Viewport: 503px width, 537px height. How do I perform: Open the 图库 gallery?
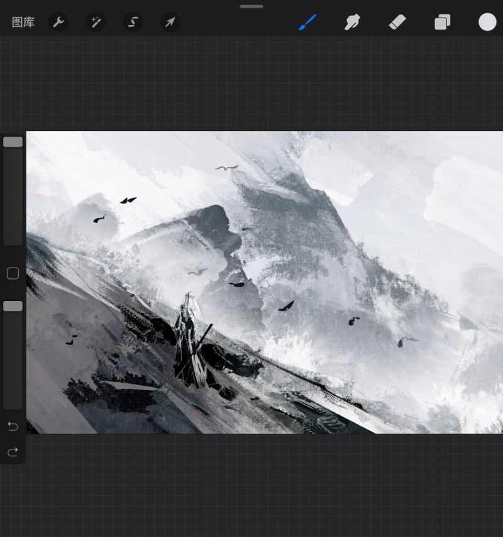(23, 22)
